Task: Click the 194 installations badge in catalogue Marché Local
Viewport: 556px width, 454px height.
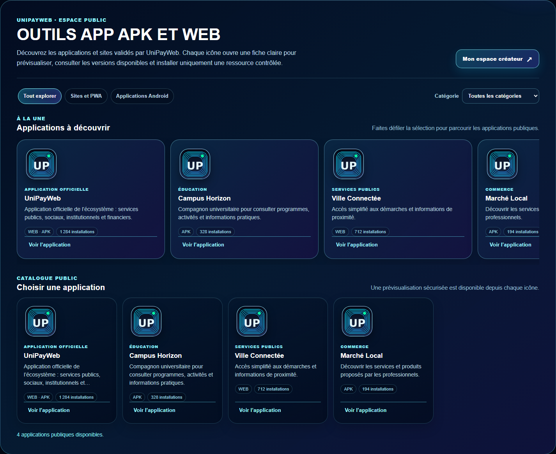Action: pos(378,389)
